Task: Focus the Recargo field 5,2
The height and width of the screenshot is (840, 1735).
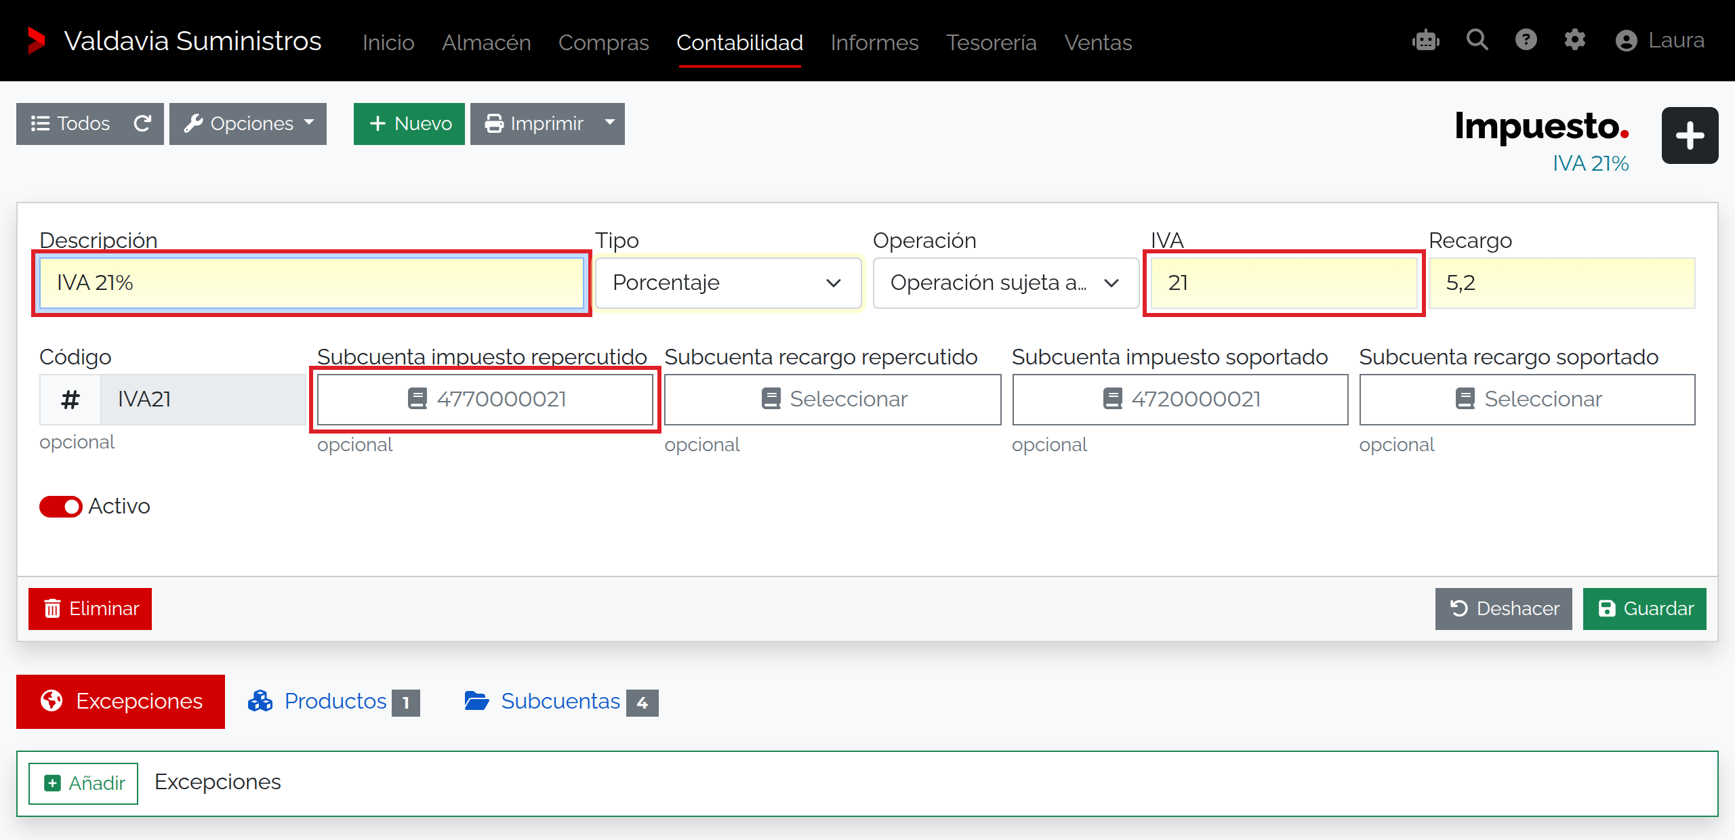Action: tap(1561, 282)
